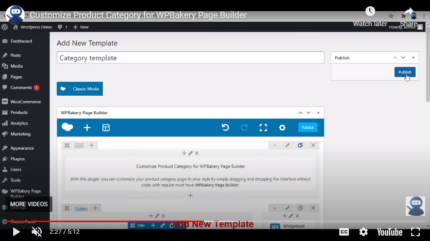Click the template title input field
This screenshot has width=430, height=241.
[x=190, y=58]
